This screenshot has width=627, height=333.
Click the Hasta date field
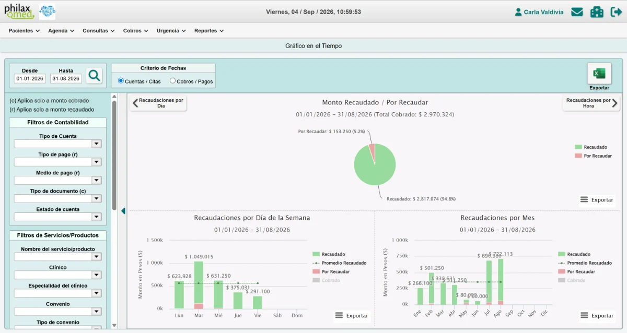[66, 79]
